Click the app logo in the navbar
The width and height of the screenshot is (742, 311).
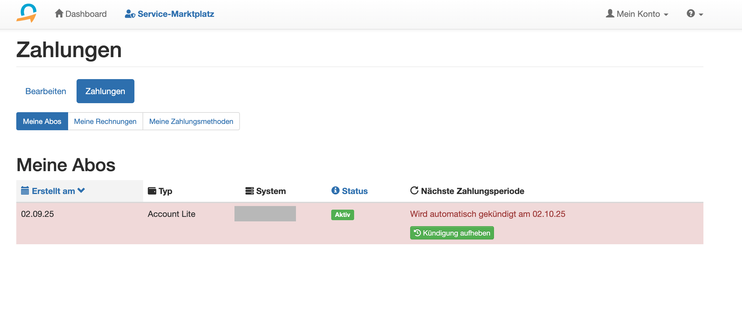27,14
